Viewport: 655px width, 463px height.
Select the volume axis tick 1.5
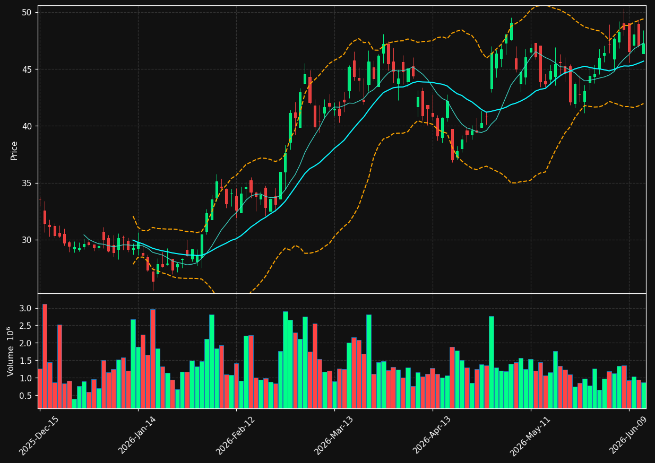click(x=27, y=361)
